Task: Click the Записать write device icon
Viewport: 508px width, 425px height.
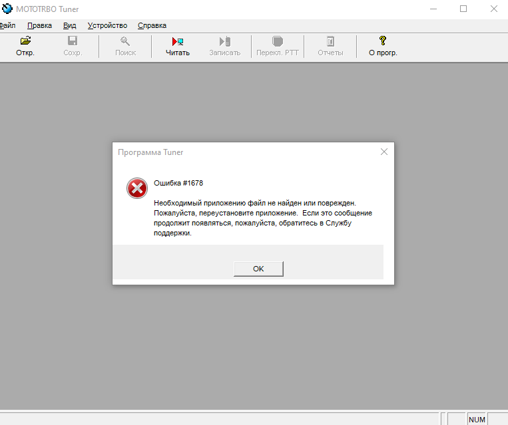Action: 225,41
